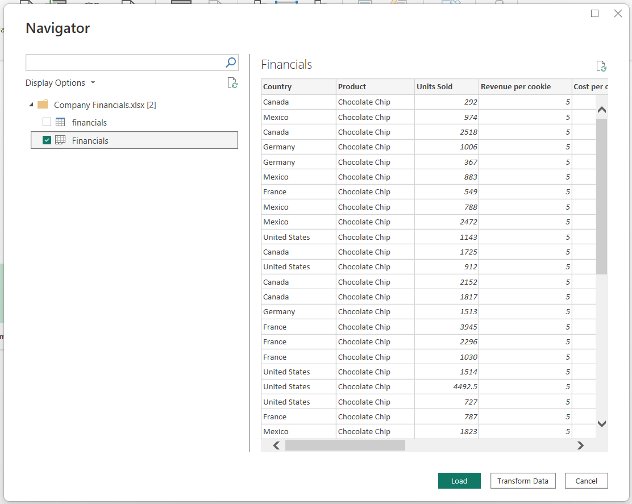632x504 pixels.
Task: Click the Units Sold cell 4492.5
Action: tap(447, 387)
